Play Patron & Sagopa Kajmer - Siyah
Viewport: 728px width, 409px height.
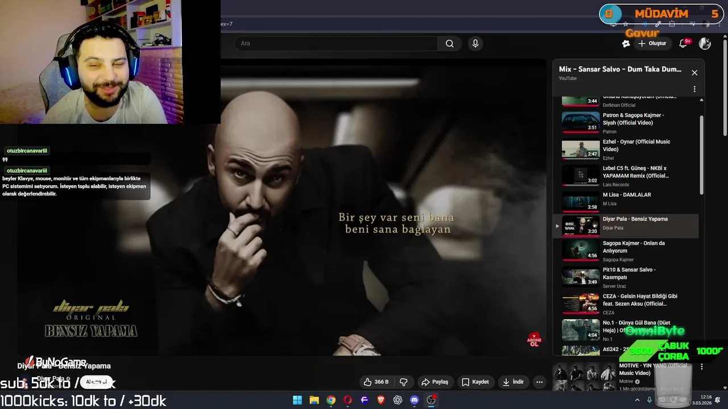[626, 122]
